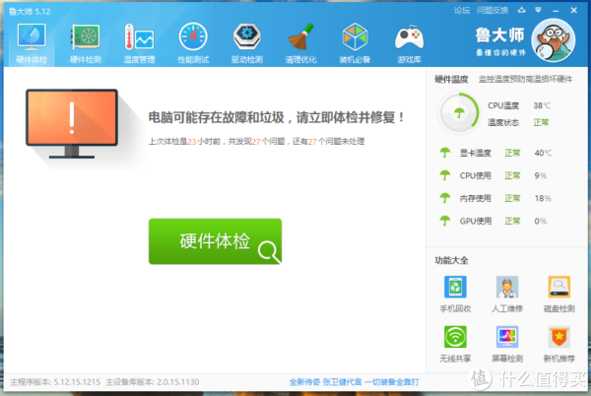
Task: Click the 内存使用 umbrella icon
Action: click(x=445, y=198)
